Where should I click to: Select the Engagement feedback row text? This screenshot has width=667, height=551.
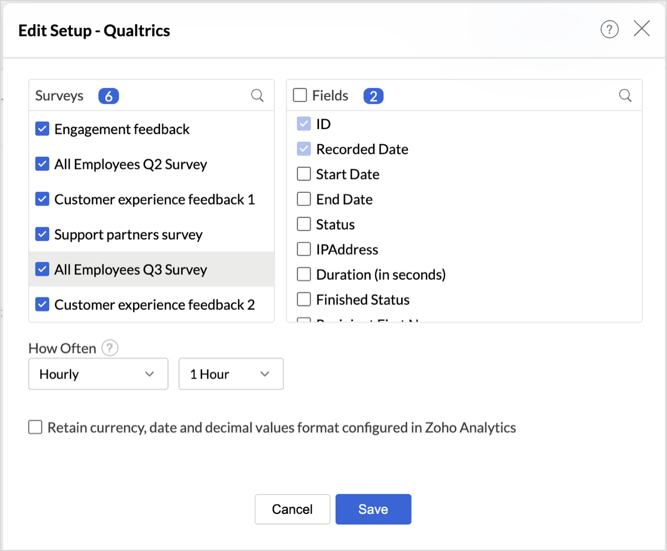point(122,129)
